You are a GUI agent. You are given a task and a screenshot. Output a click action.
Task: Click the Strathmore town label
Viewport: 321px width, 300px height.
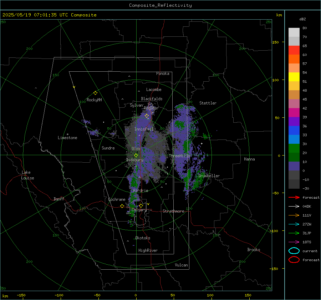pyautogui.click(x=173, y=211)
